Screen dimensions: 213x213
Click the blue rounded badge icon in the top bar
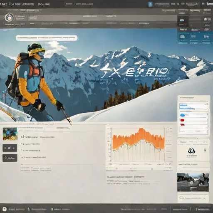[150, 4]
